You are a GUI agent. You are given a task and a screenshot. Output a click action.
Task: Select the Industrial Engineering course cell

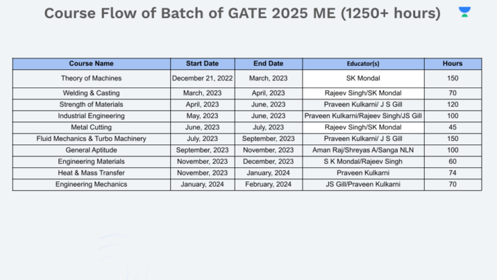[x=91, y=116]
